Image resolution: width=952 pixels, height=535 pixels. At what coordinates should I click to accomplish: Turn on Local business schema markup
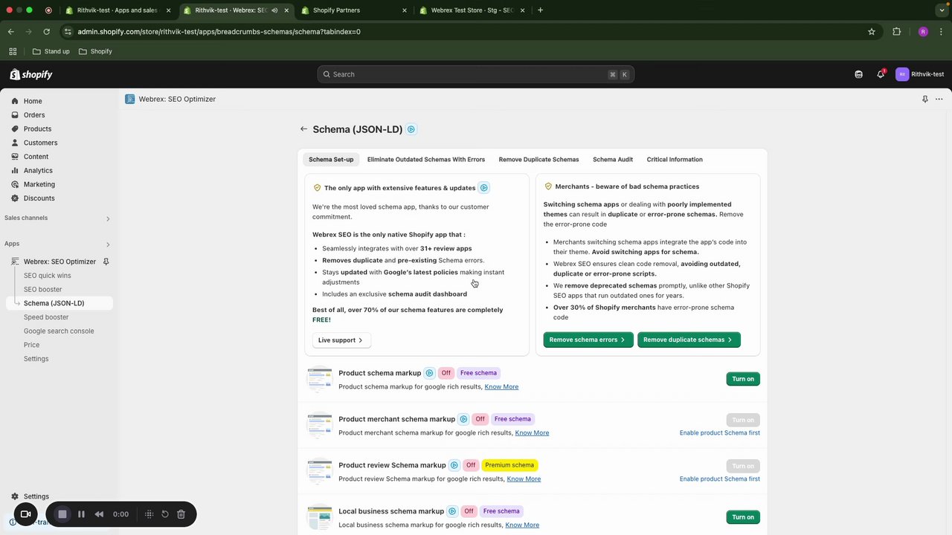743,517
